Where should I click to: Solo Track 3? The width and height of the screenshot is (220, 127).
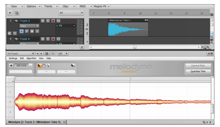pyautogui.click(x=48, y=21)
